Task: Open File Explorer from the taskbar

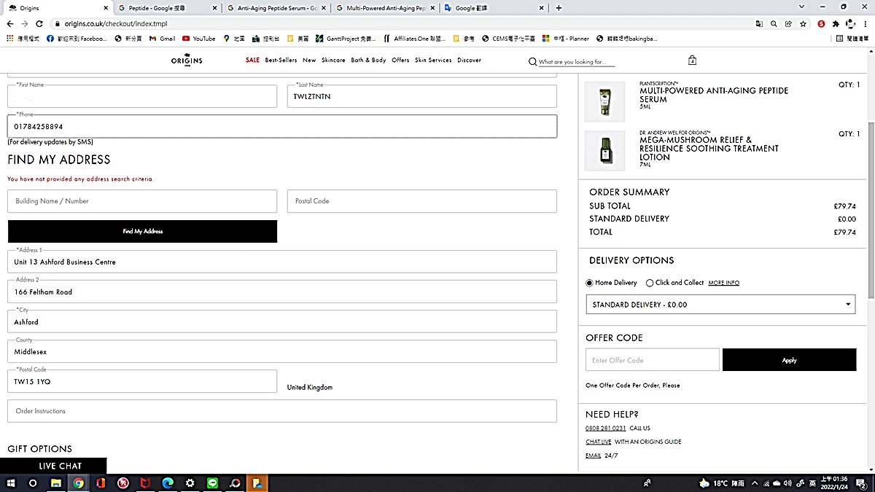Action: [x=55, y=483]
